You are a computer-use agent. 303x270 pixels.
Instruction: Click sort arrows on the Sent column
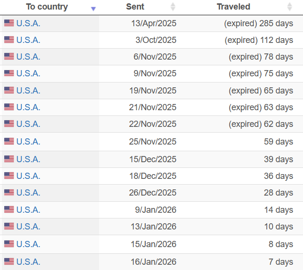click(173, 7)
